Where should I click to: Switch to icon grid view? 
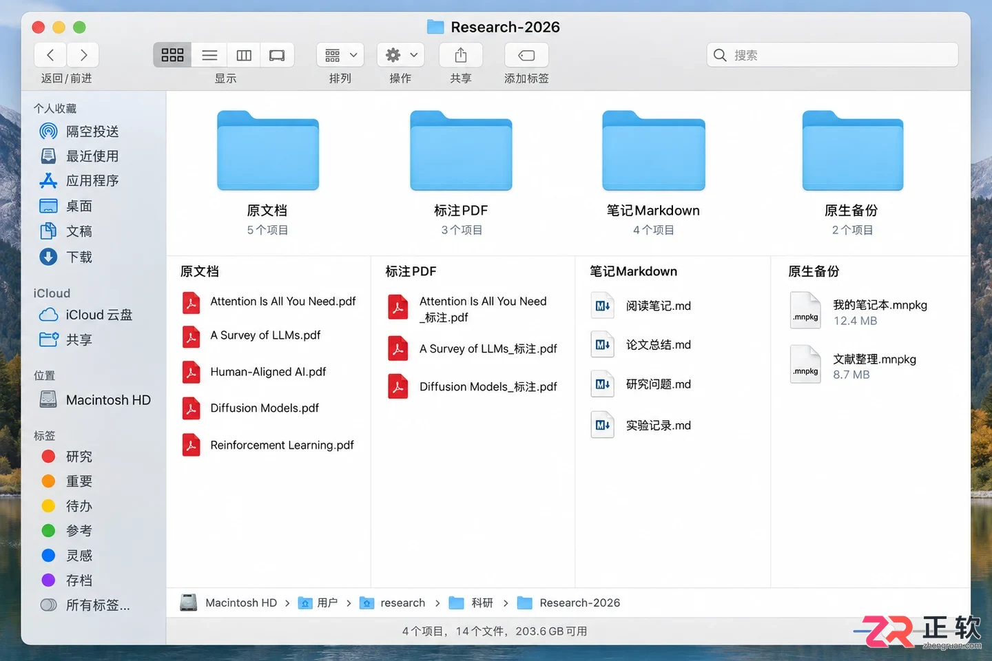coord(172,55)
